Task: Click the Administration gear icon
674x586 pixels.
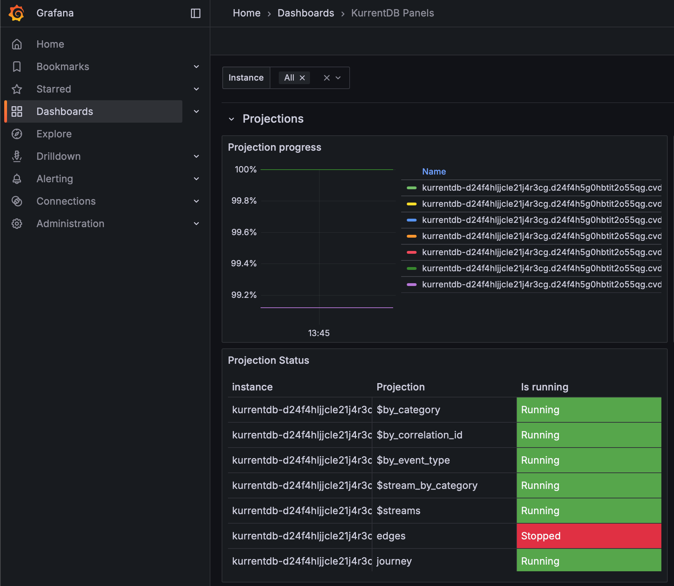Action: click(17, 224)
